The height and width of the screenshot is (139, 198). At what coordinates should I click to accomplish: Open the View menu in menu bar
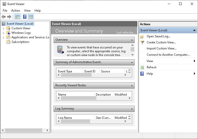point(27,11)
